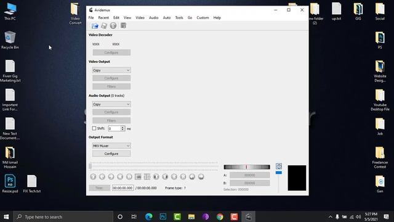Open the Edit menu
This screenshot has width=394, height=222.
116,18
